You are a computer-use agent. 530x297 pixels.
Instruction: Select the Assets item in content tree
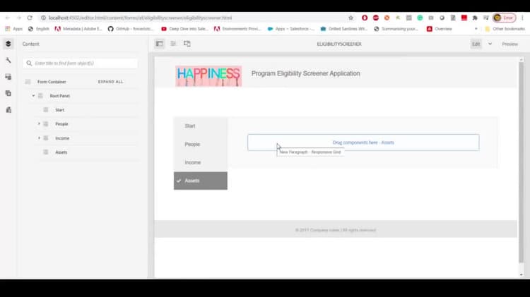click(61, 152)
